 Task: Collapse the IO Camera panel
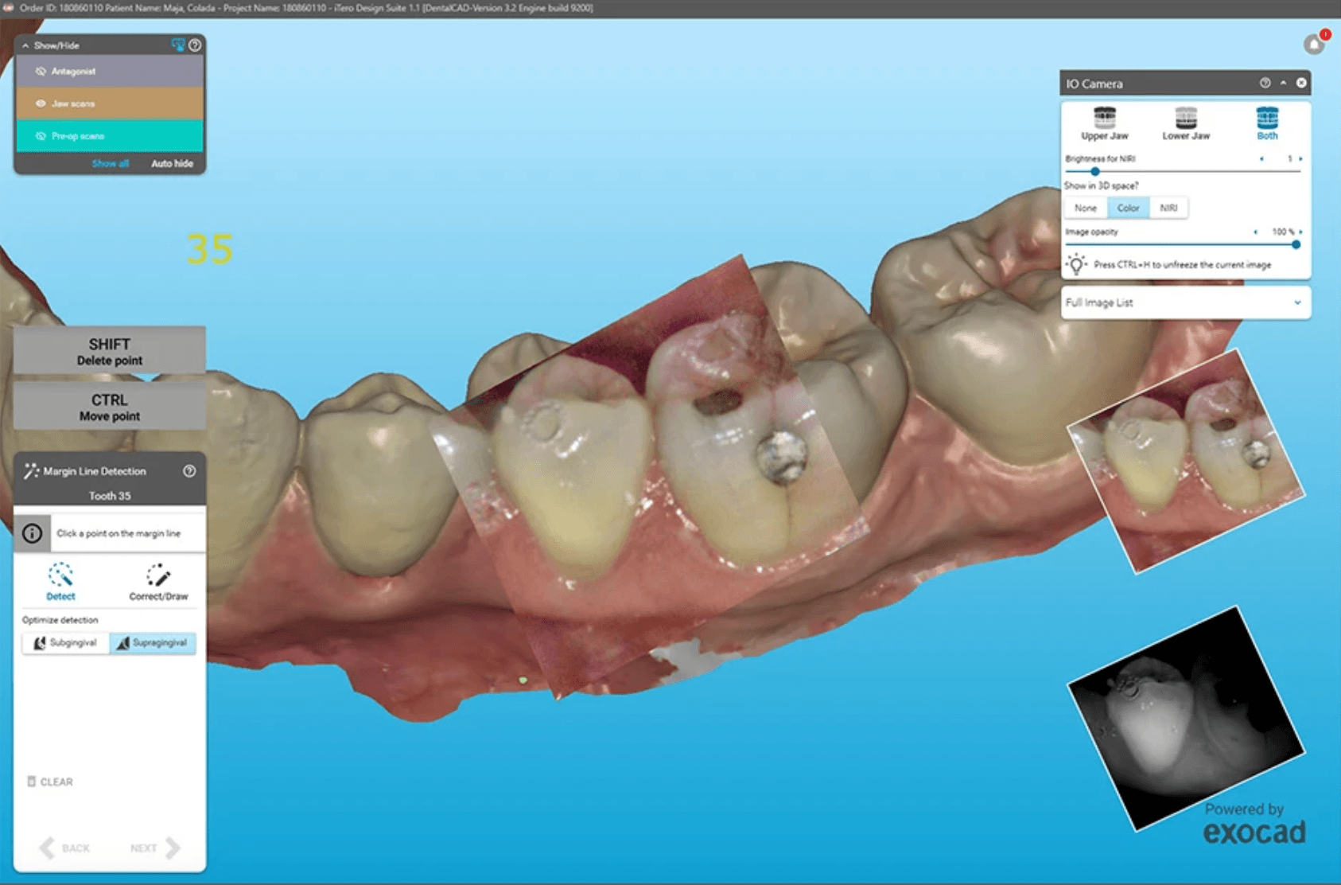point(1283,83)
